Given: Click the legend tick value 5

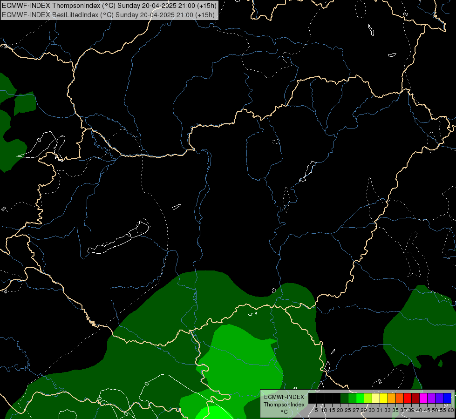Looking at the screenshot, I should point(316,410).
